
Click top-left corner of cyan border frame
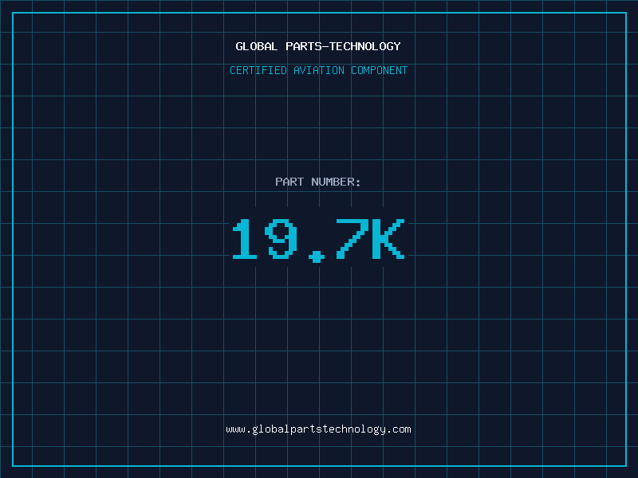(12, 12)
